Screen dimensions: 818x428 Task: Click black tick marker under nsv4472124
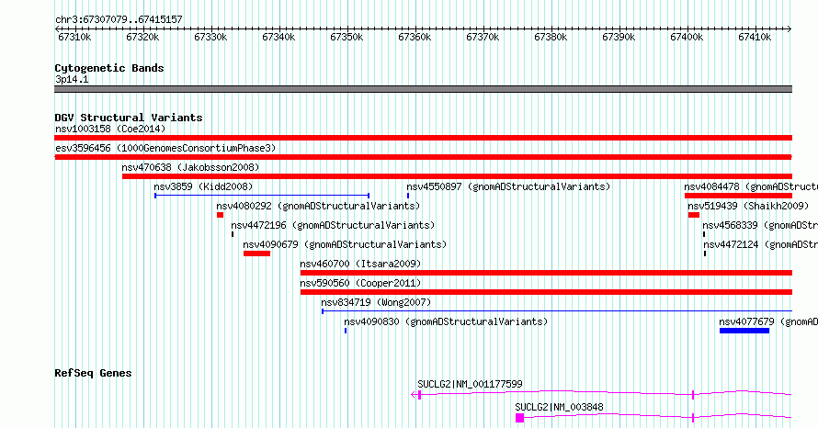point(705,253)
